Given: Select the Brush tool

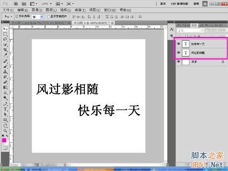Looking at the screenshot, I should pos(5,66).
